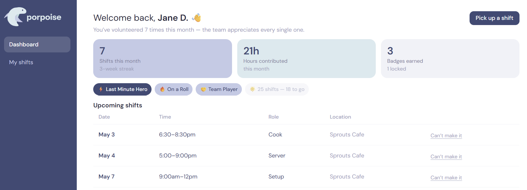Viewport: 527px width, 190px height.
Task: Select the Team Player badge
Action: coord(219,89)
